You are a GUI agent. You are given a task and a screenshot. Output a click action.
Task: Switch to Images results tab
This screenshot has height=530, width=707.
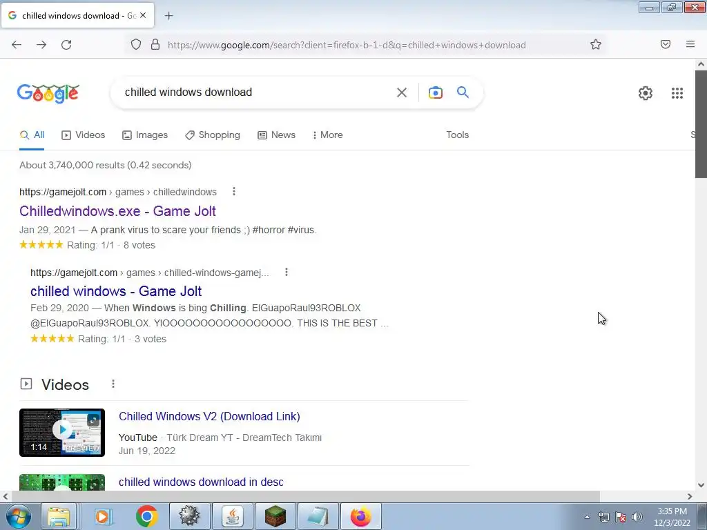click(145, 135)
